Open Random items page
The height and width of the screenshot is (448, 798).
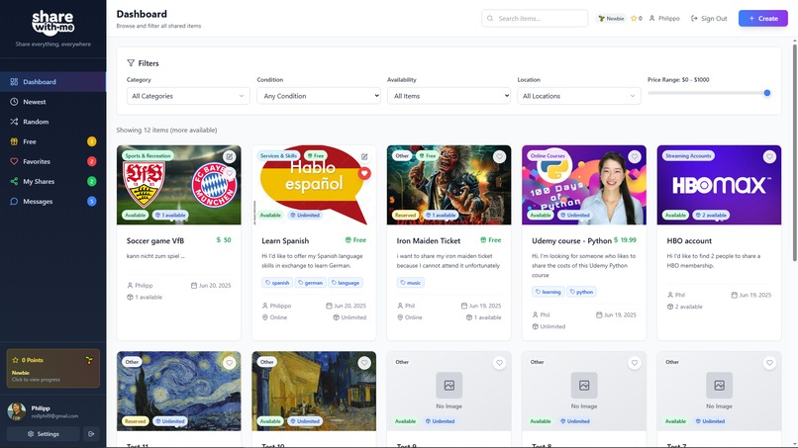(52, 122)
